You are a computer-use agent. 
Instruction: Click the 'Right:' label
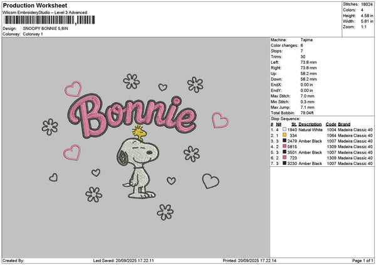(276, 68)
